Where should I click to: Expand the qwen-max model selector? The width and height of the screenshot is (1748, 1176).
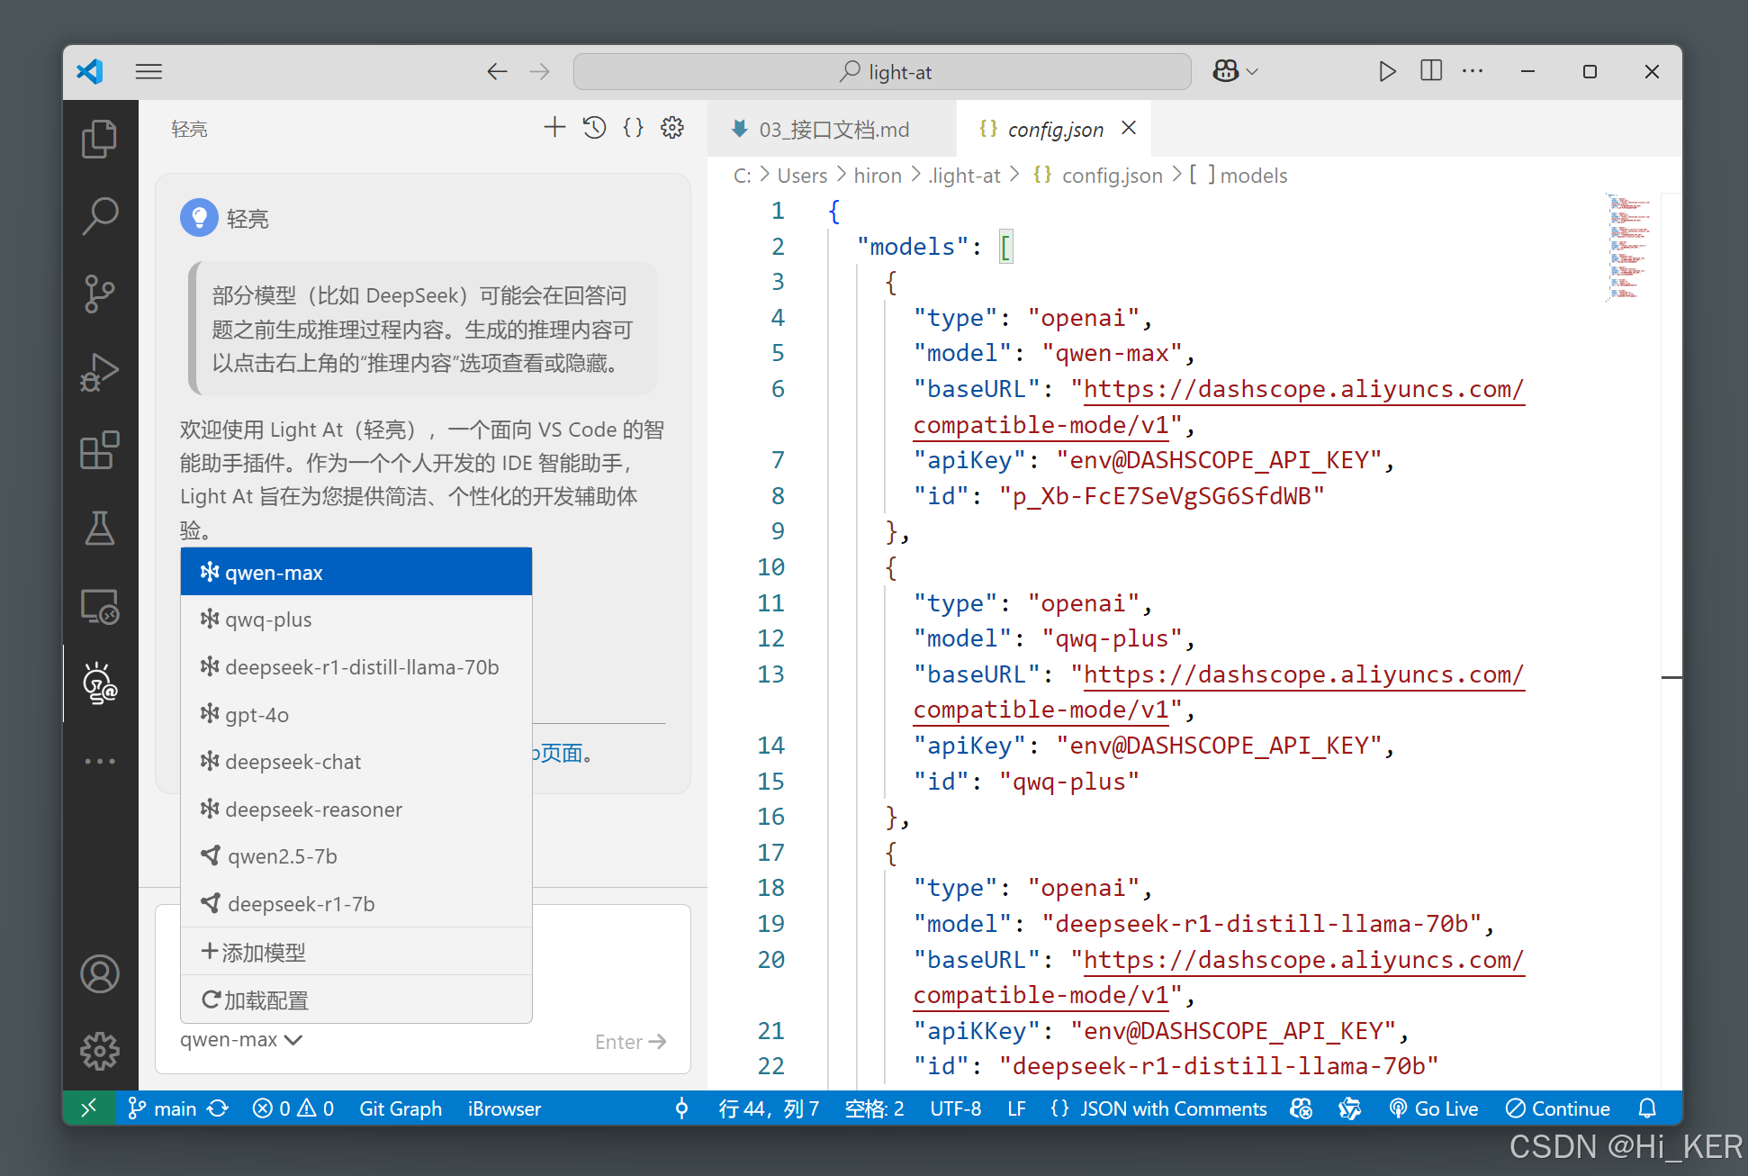241,1040
